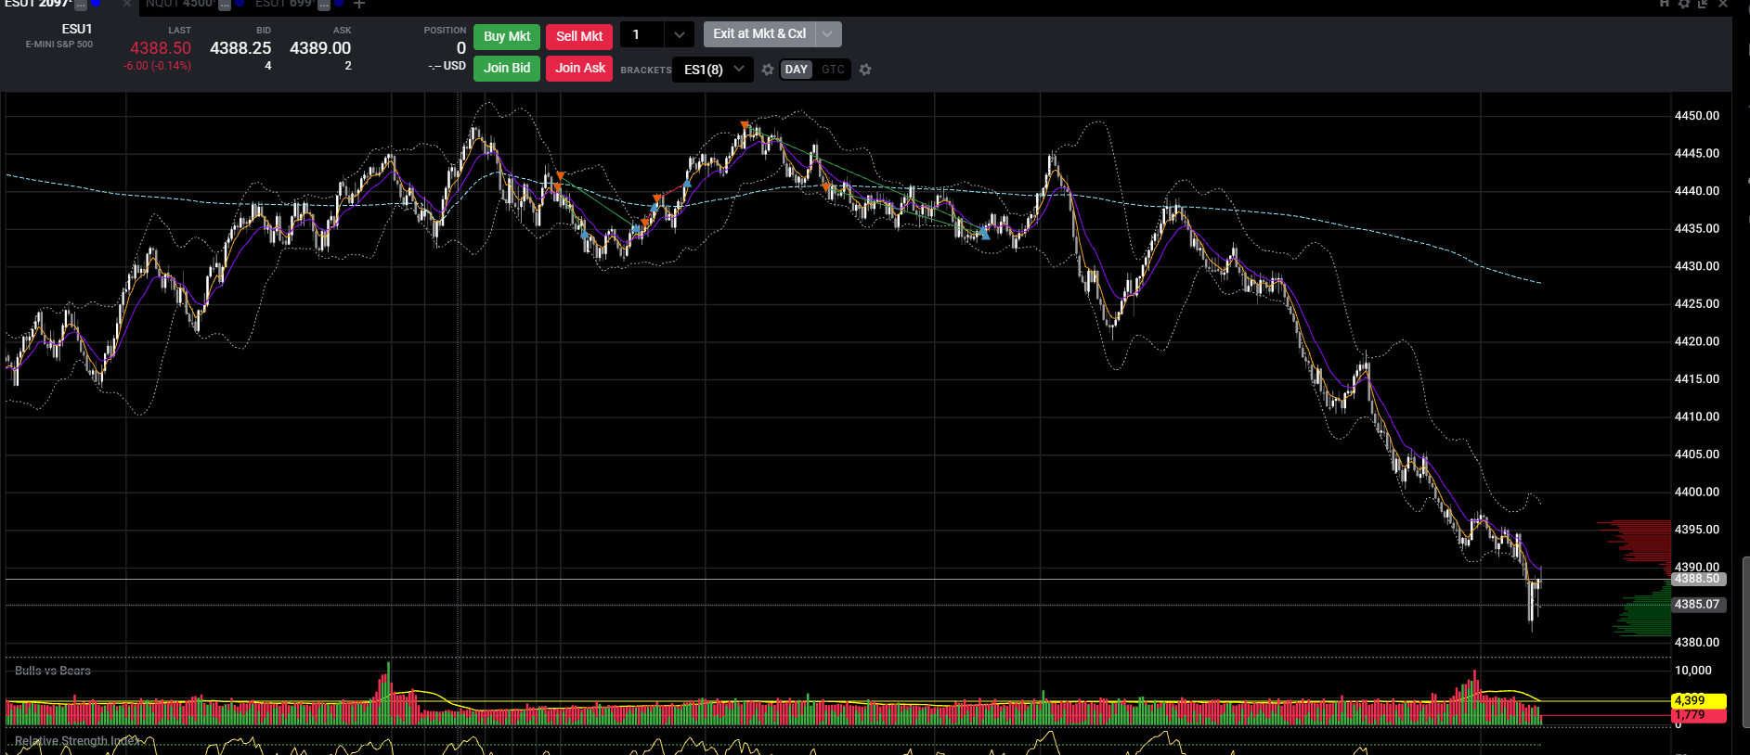Click the 4385.07 price axis tag
Screen dimensions: 1750x755
[x=1698, y=604]
